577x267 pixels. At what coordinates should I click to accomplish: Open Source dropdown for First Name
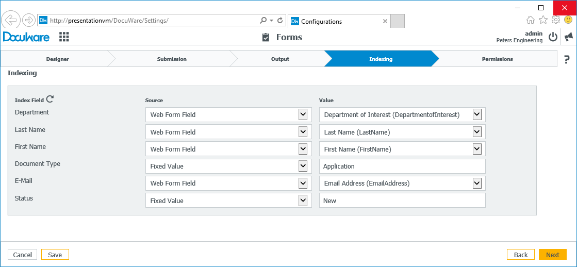coord(303,149)
